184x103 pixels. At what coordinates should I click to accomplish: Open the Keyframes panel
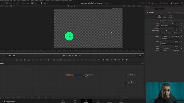tap(152, 3)
